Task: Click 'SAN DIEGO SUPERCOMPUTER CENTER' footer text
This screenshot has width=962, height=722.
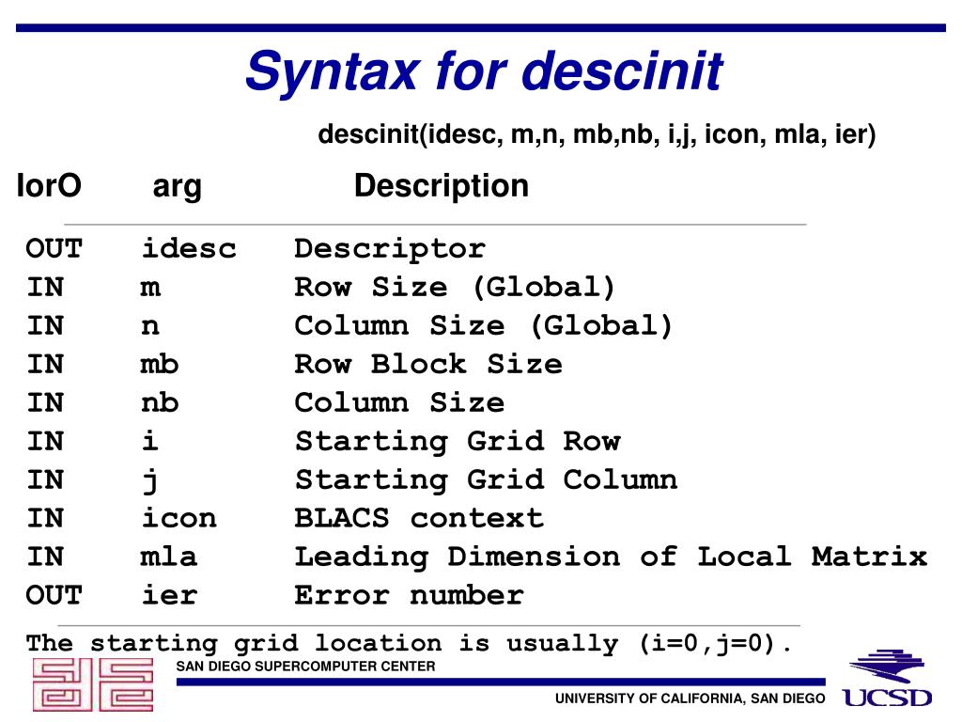Action: tap(305, 667)
